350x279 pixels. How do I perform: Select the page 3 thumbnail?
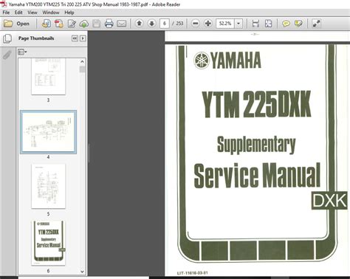pos(48,77)
